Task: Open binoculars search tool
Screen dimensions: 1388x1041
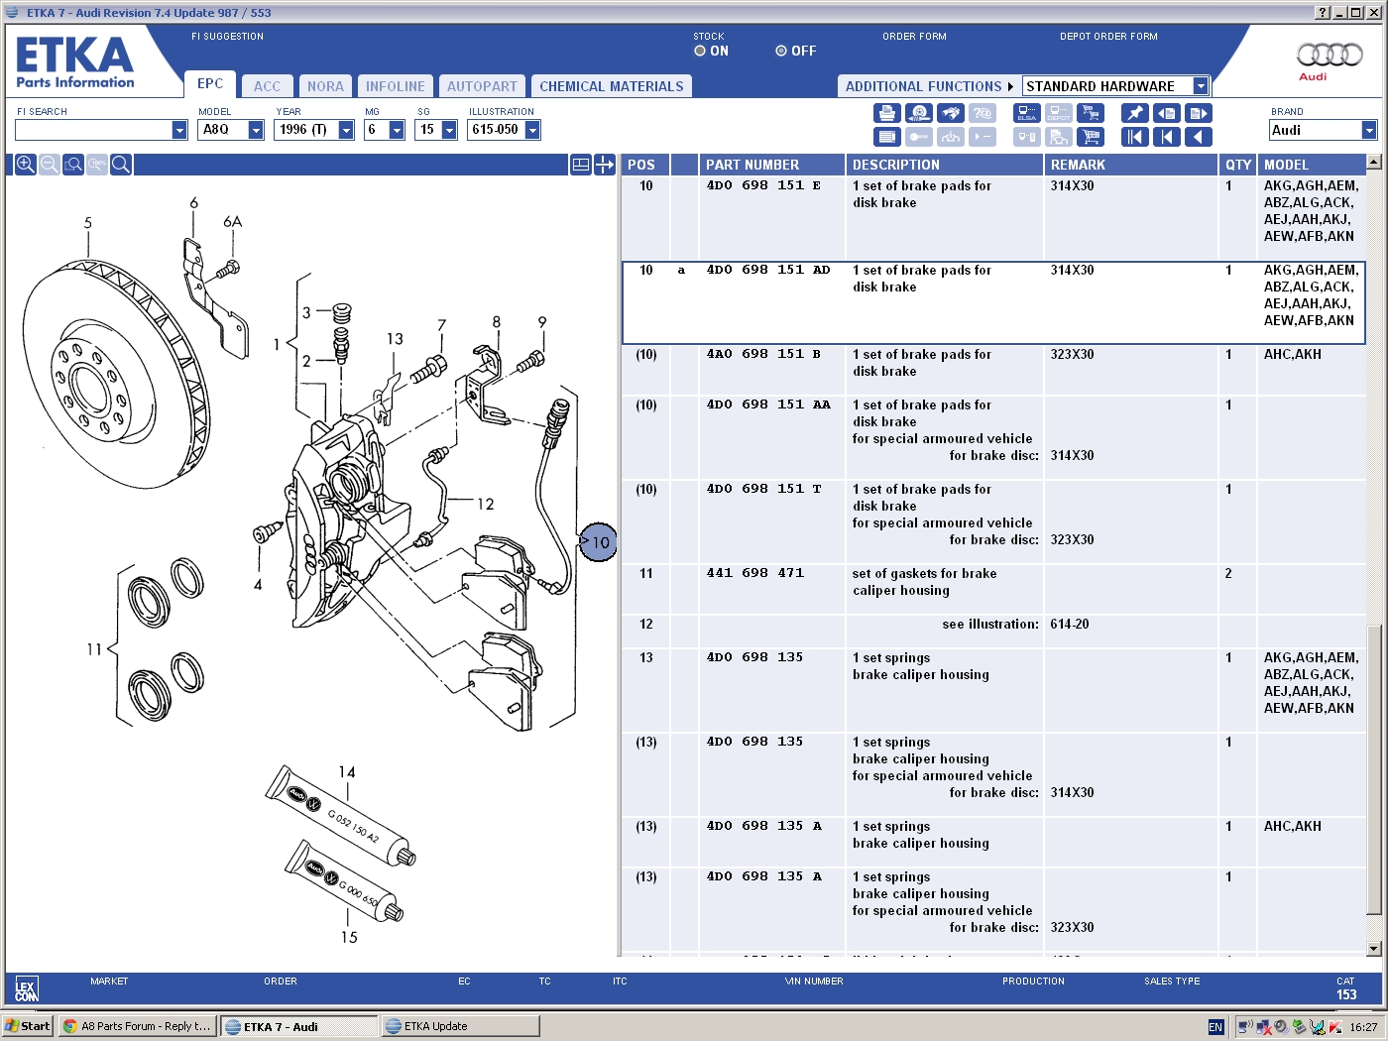Action: click(951, 113)
